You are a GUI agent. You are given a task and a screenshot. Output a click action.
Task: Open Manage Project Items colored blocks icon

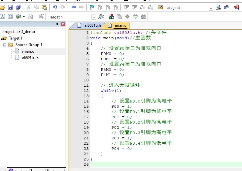tap(112, 16)
